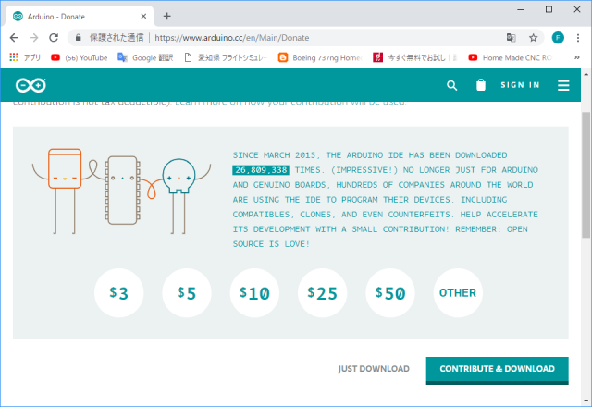Click the Google Translate icon in the address bar

click(x=511, y=37)
